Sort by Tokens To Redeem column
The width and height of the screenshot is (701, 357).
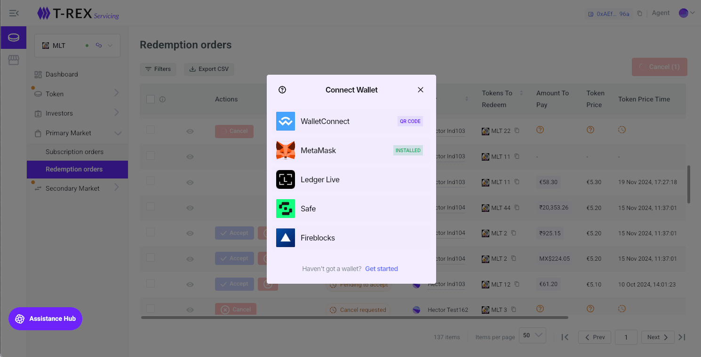(x=521, y=93)
